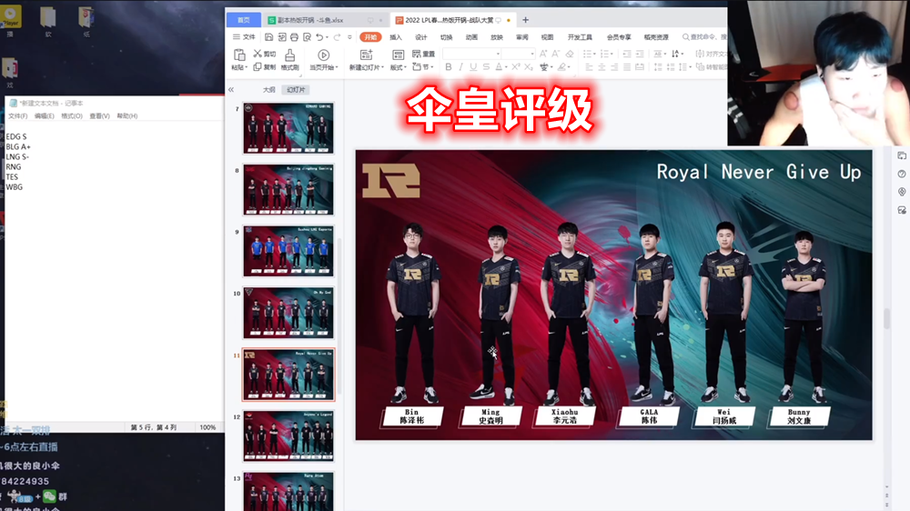Decrease indent icon in ribbon
The image size is (910, 511).
(627, 54)
